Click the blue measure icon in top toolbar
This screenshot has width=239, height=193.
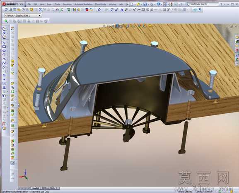point(99,10)
